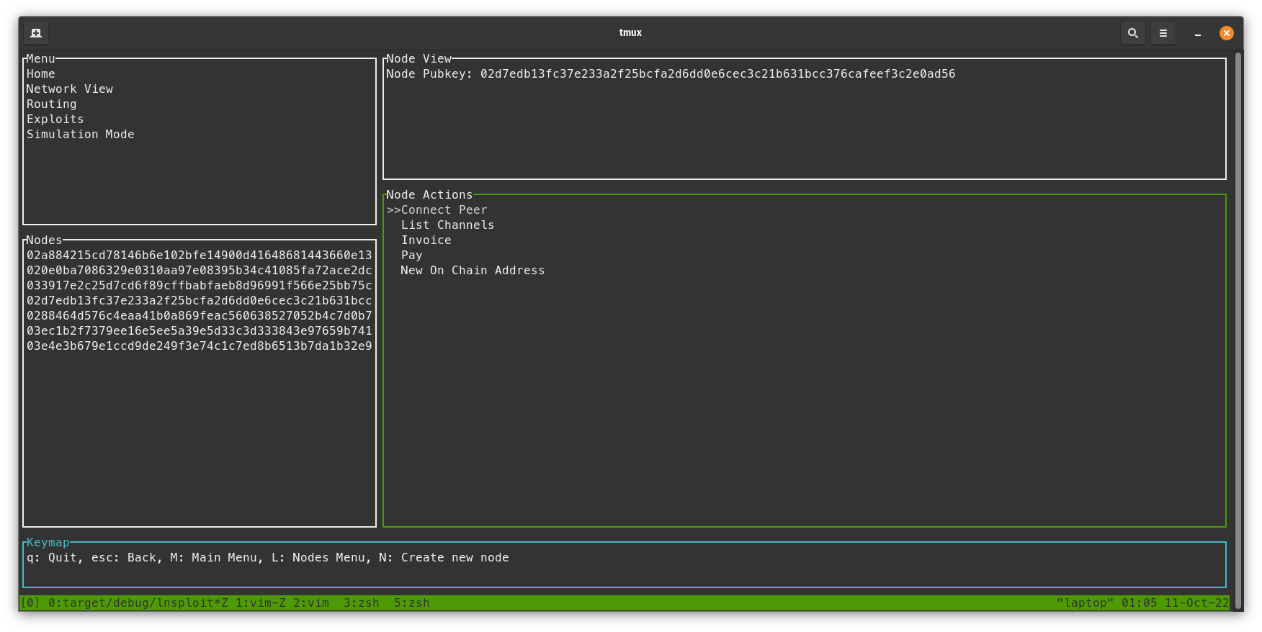Screen dimensions: 1262x632
Task: Choose Connect Peer node action
Action: (x=444, y=210)
